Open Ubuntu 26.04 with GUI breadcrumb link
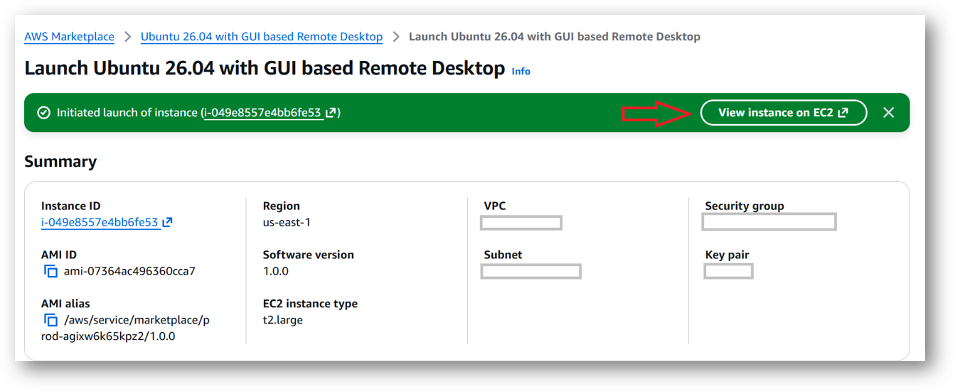955x391 pixels. 262,36
